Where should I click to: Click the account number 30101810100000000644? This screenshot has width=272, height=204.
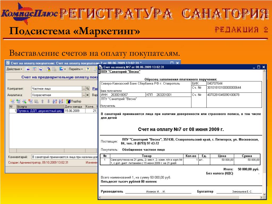click(224, 88)
